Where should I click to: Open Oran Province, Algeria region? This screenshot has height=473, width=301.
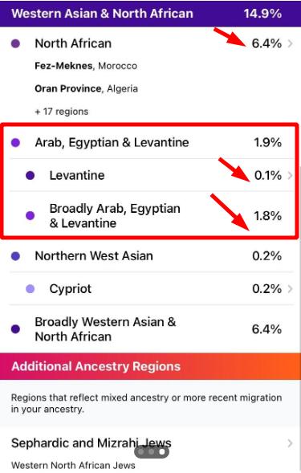pos(86,88)
